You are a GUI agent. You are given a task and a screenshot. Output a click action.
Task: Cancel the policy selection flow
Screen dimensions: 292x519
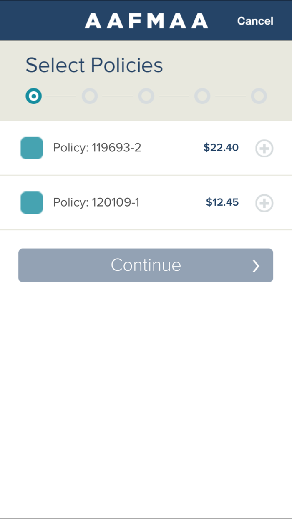255,21
